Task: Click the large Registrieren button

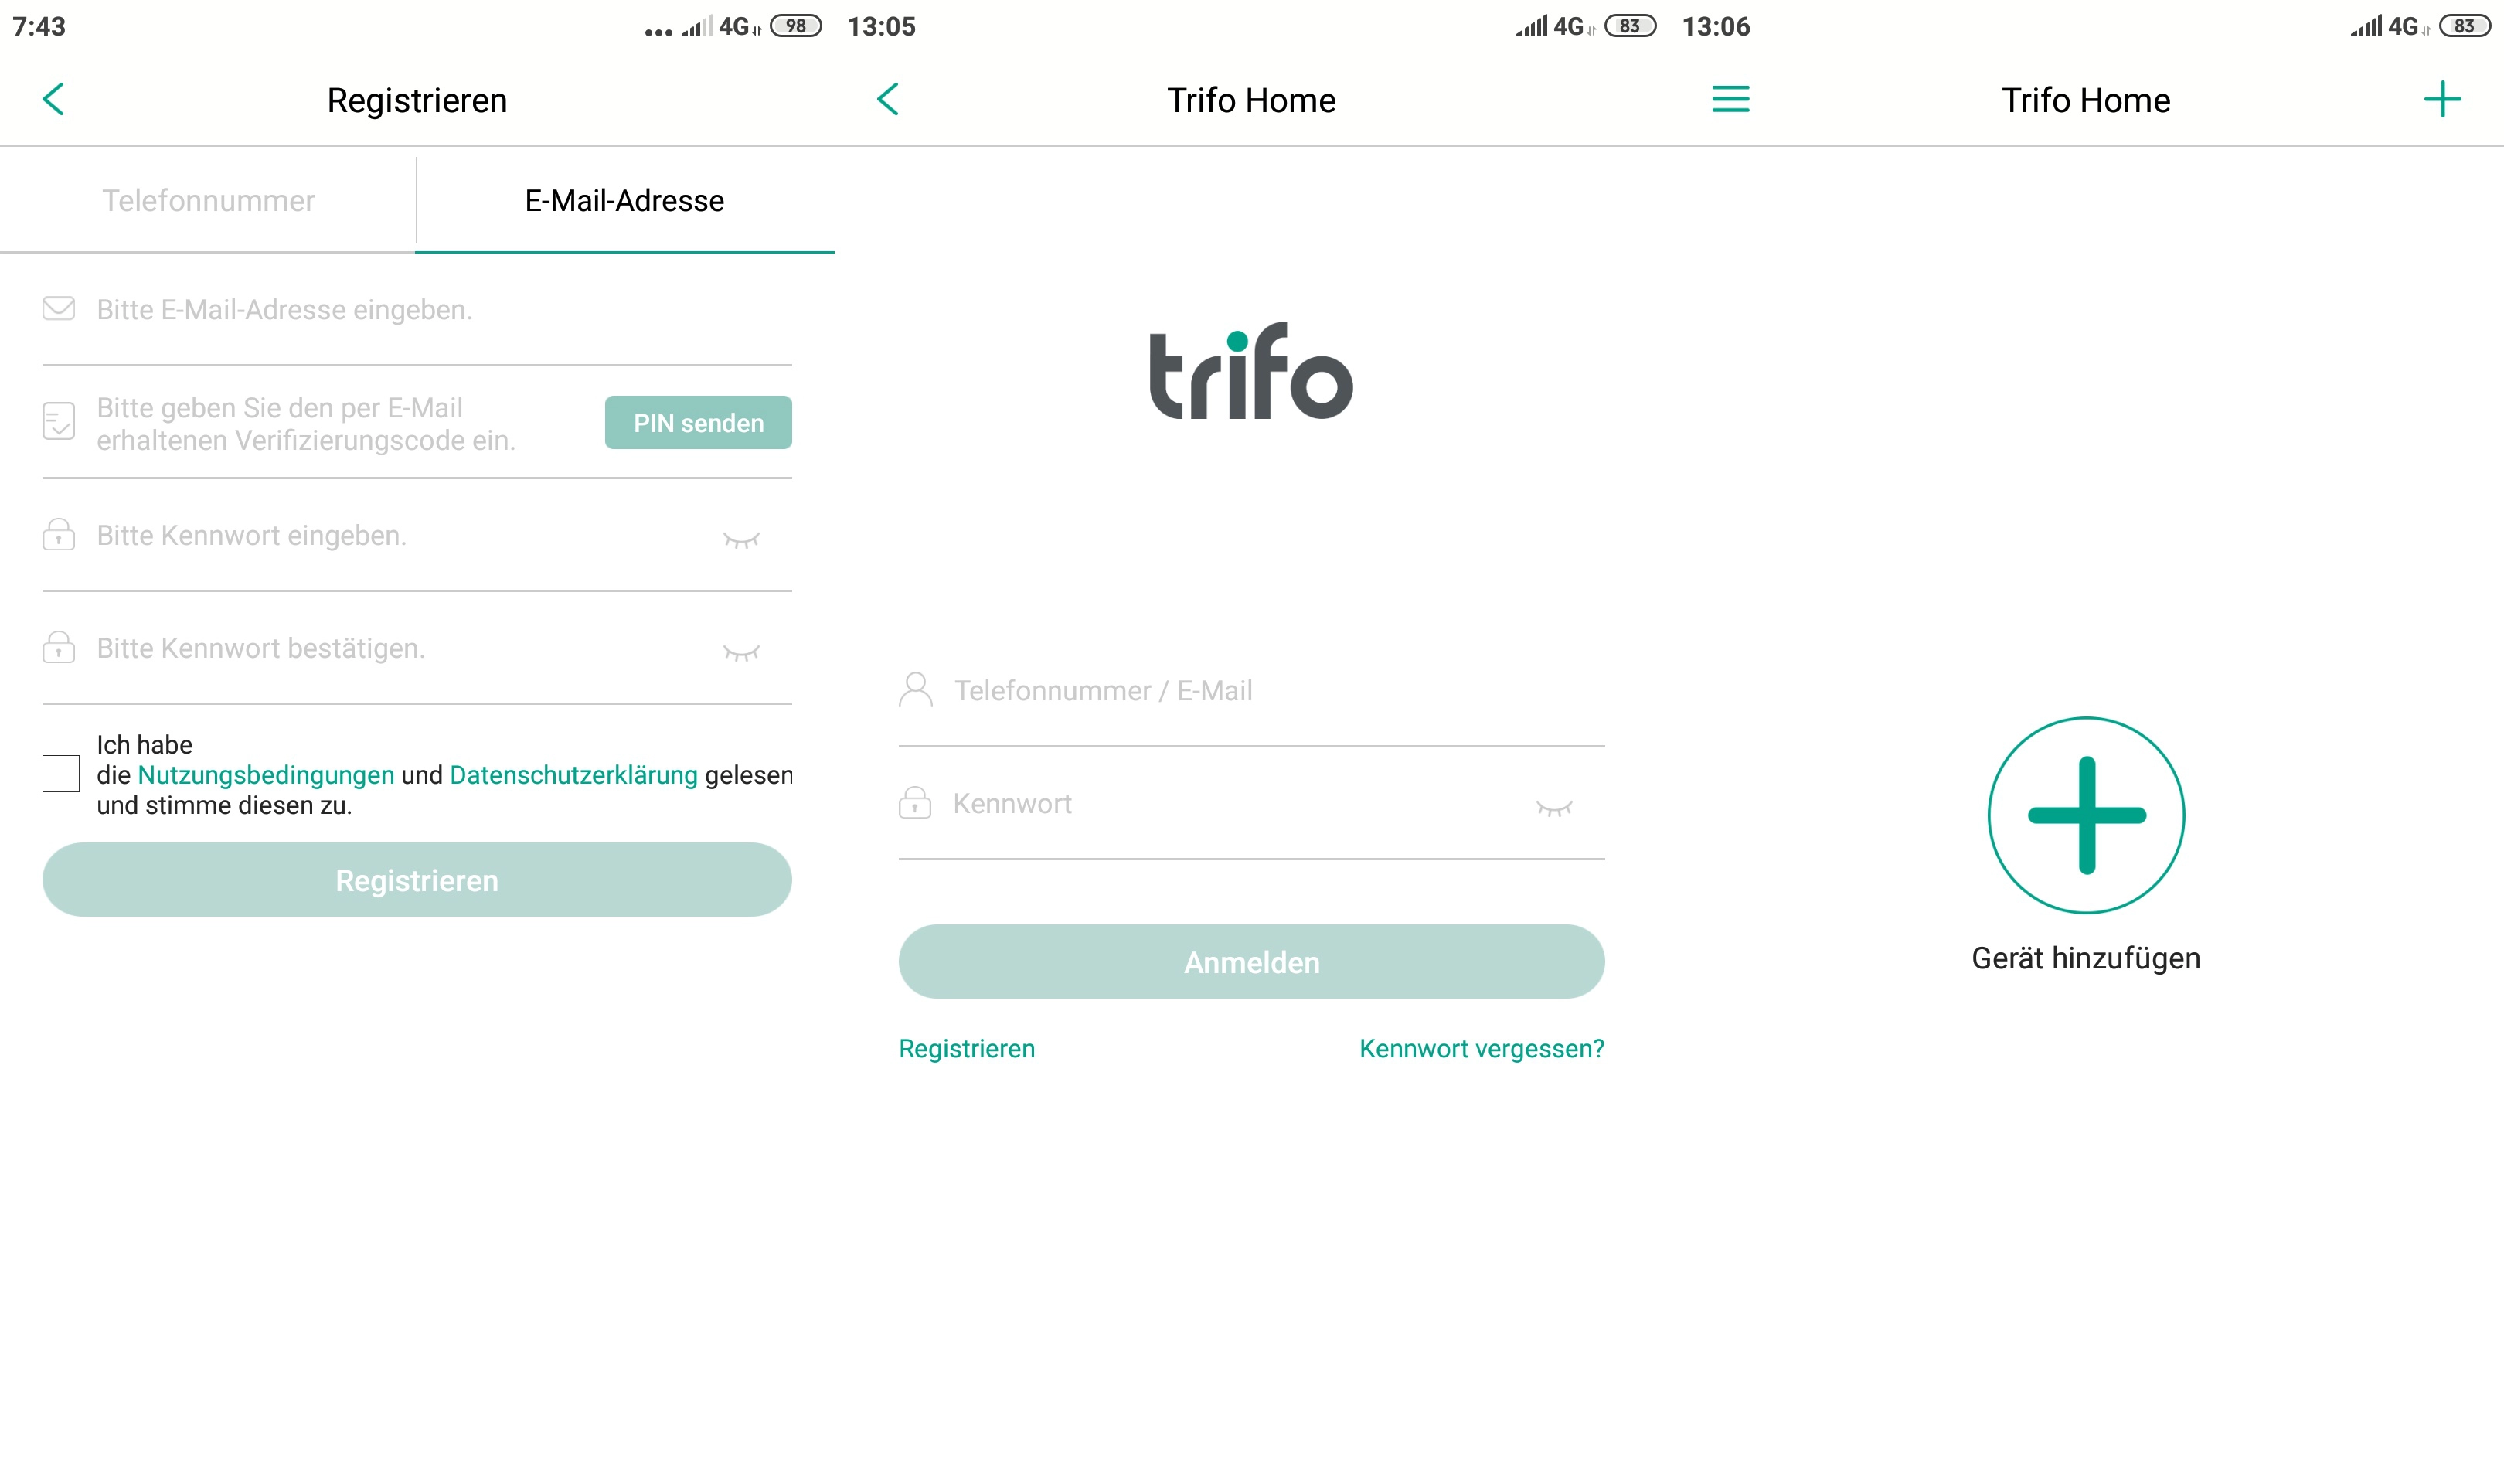Action: coord(417,880)
